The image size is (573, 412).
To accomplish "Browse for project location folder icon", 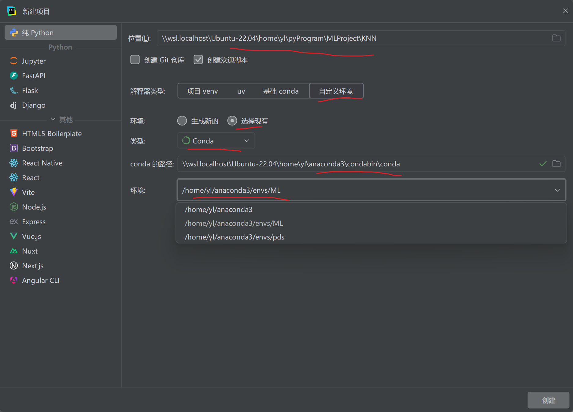I will 556,38.
